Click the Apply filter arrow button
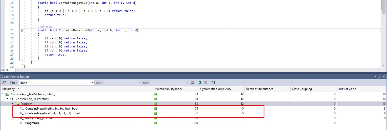This screenshot has width=387, height=130. click(x=193, y=83)
